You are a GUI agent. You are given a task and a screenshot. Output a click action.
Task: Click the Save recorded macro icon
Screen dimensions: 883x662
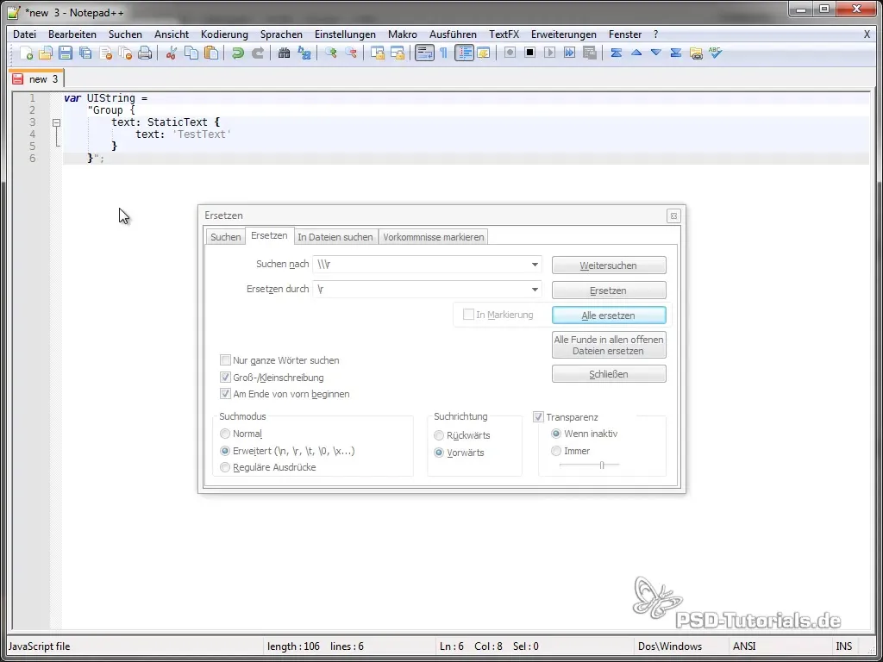click(590, 53)
